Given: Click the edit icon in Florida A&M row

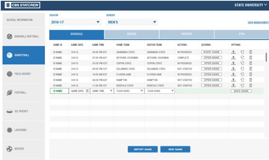Looking at the screenshot, I should [242, 74].
